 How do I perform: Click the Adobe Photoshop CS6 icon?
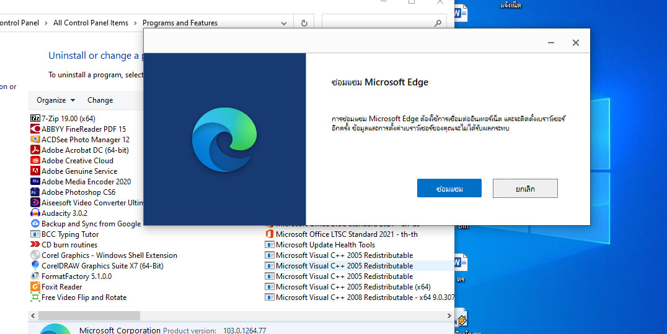(35, 192)
